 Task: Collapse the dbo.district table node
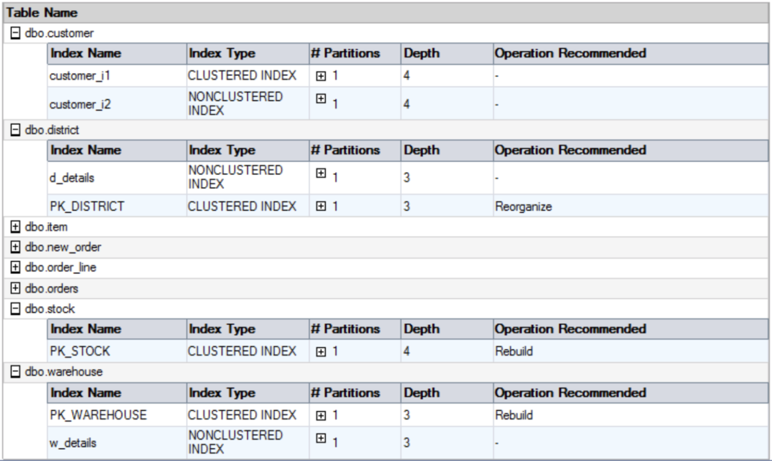coord(16,130)
